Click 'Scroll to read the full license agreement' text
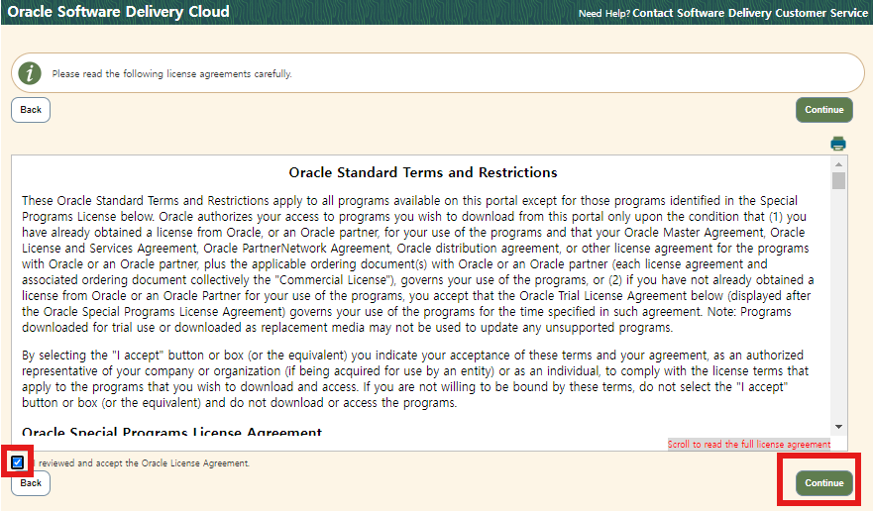The height and width of the screenshot is (511, 873). (749, 445)
